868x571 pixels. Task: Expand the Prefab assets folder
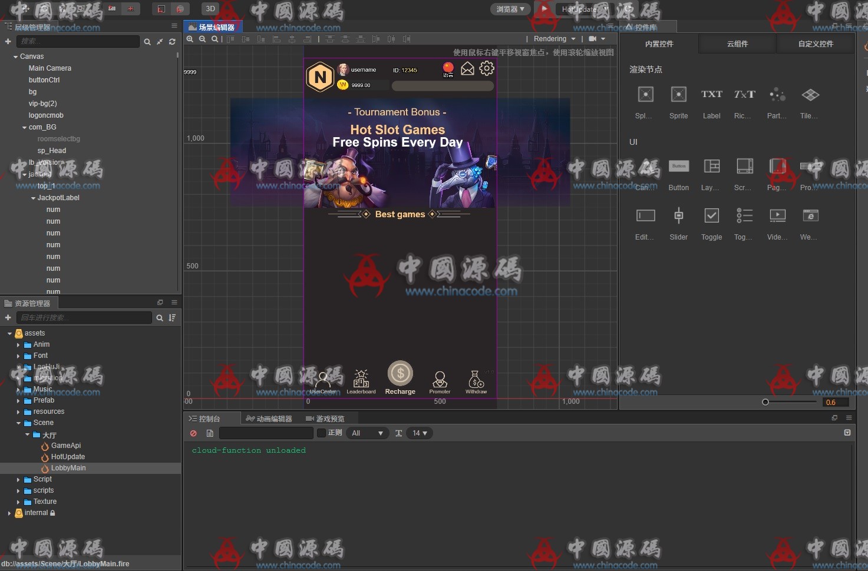(18, 401)
